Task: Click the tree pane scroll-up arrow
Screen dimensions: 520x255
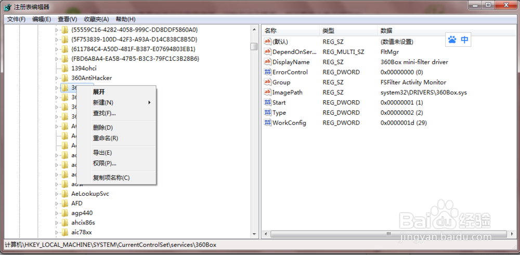Action: tap(254, 29)
